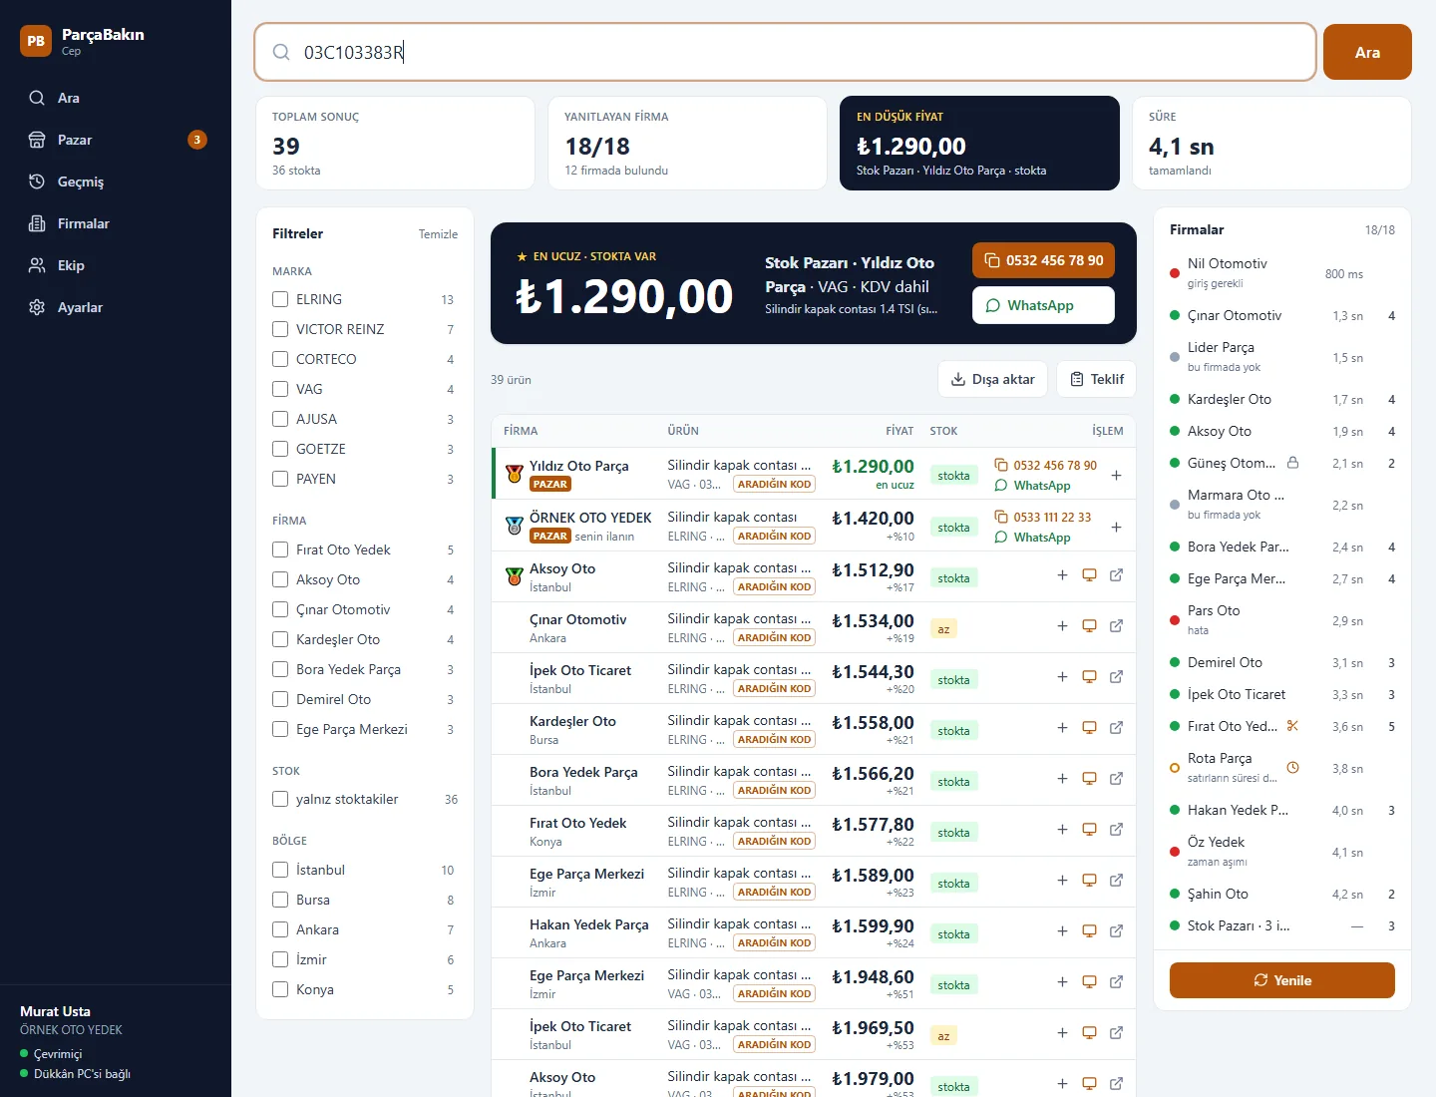This screenshot has height=1097, width=1436.
Task: Click the Teklif button
Action: click(x=1096, y=379)
